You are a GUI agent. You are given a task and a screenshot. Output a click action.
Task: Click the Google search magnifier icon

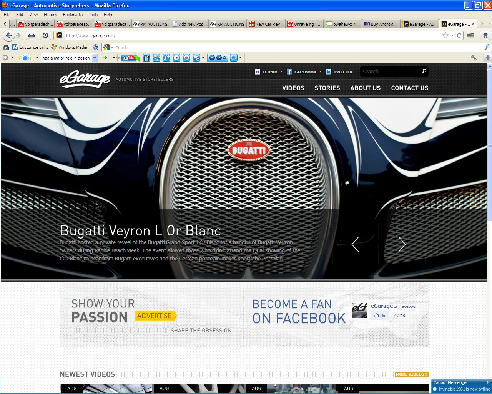pyautogui.click(x=487, y=47)
